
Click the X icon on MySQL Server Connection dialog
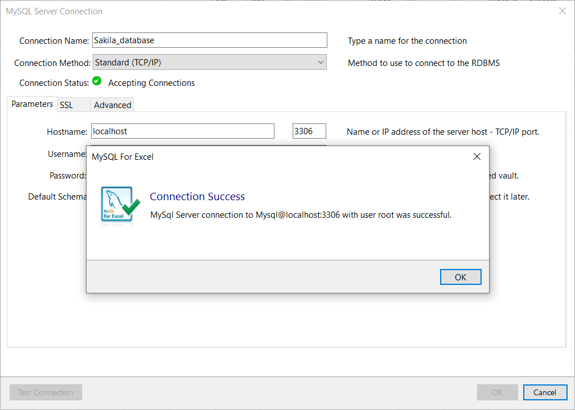click(x=562, y=10)
